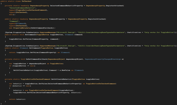Click "Only works for ToggleButton" string above SetCommand

point(159,33)
